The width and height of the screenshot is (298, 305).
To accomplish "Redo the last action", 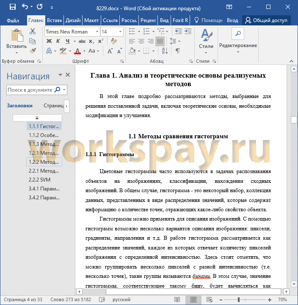I will click(40, 7).
